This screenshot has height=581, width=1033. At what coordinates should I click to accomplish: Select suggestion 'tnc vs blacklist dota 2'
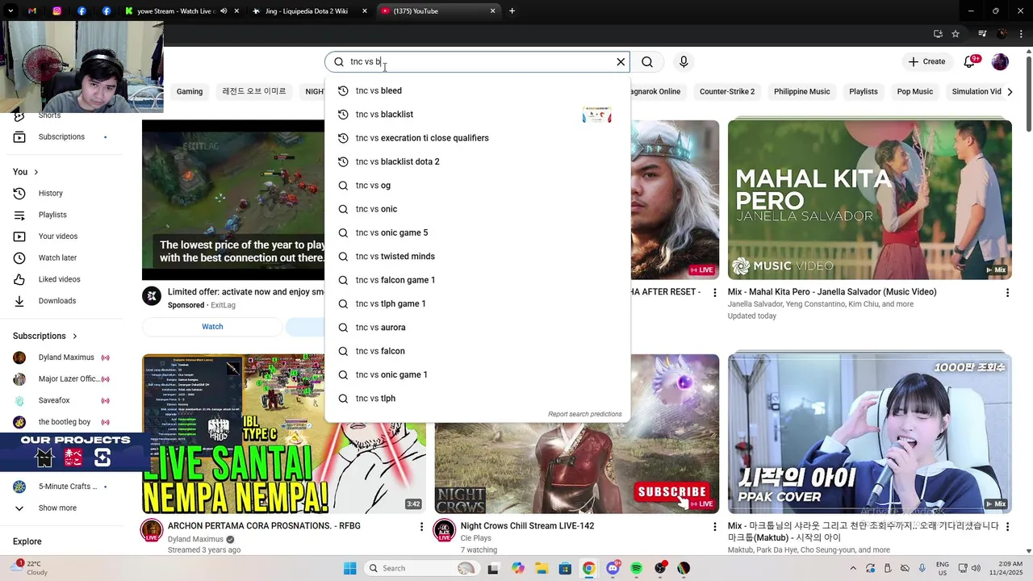(477, 162)
